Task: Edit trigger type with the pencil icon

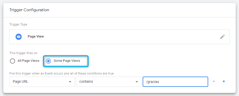Action: tap(222, 37)
